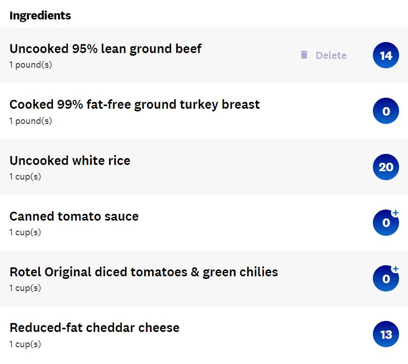Click the 20 points badge for white rice
This screenshot has width=408, height=364.
click(385, 167)
